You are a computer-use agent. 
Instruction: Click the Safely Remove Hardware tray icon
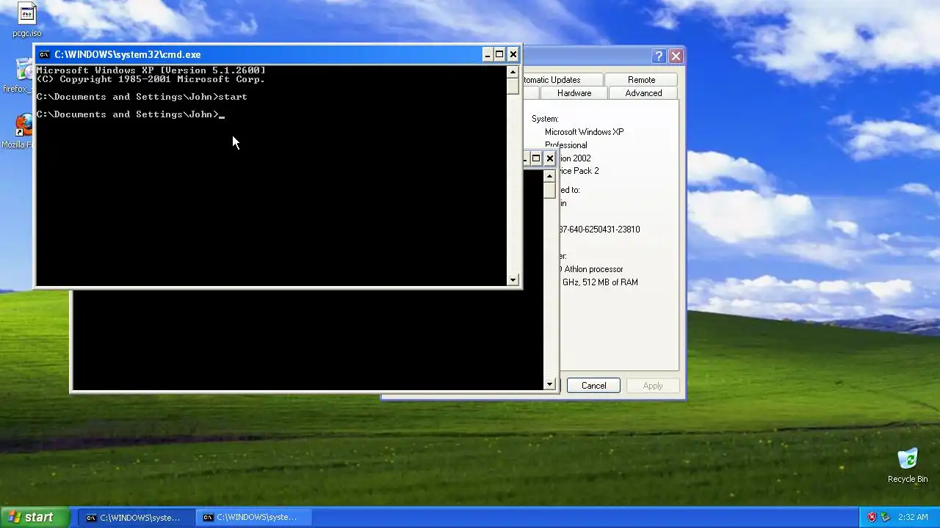[x=886, y=517]
